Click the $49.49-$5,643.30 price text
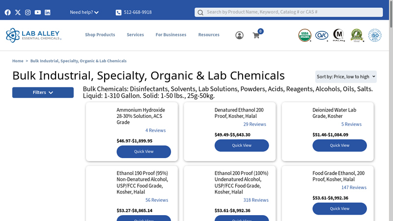 click(x=232, y=135)
